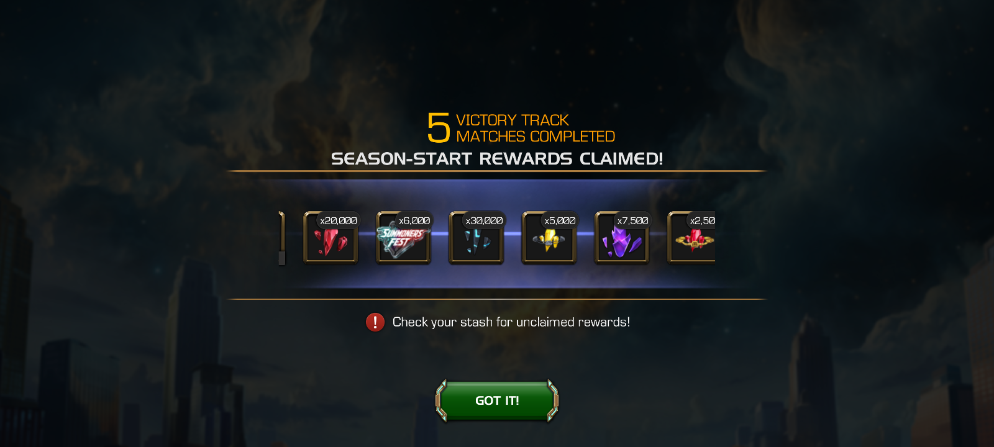Viewport: 994px width, 447px height.
Task: Click the MATCHES COMPLETED label
Action: point(536,136)
